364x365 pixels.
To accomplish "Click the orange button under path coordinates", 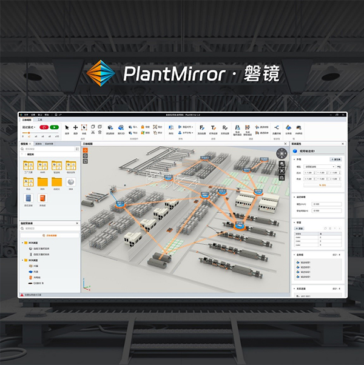I will tap(323, 186).
